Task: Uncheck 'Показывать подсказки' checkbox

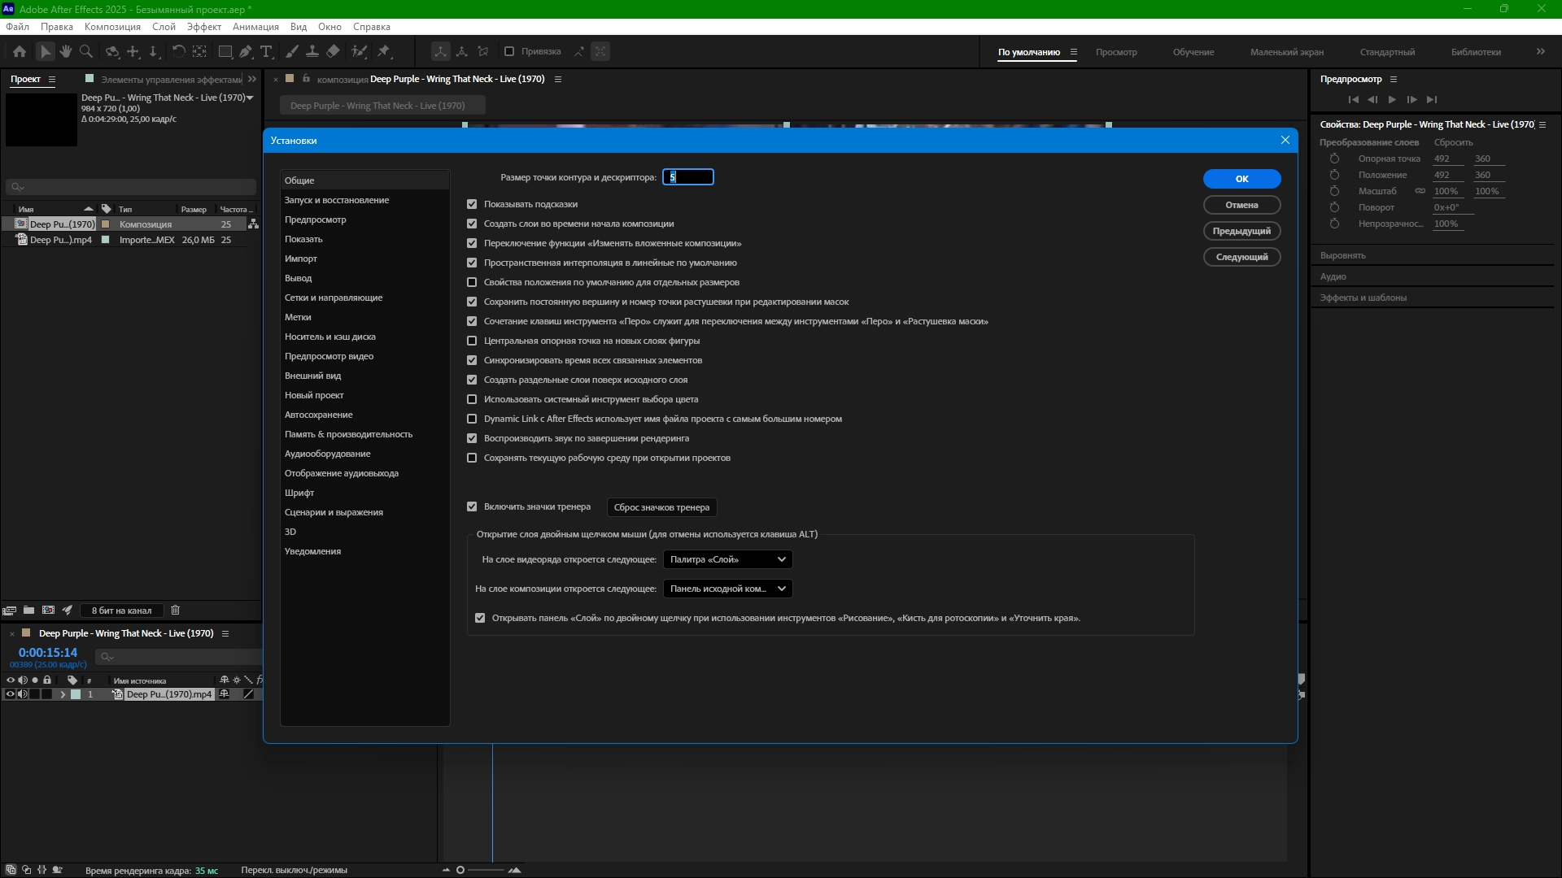Action: tap(472, 204)
